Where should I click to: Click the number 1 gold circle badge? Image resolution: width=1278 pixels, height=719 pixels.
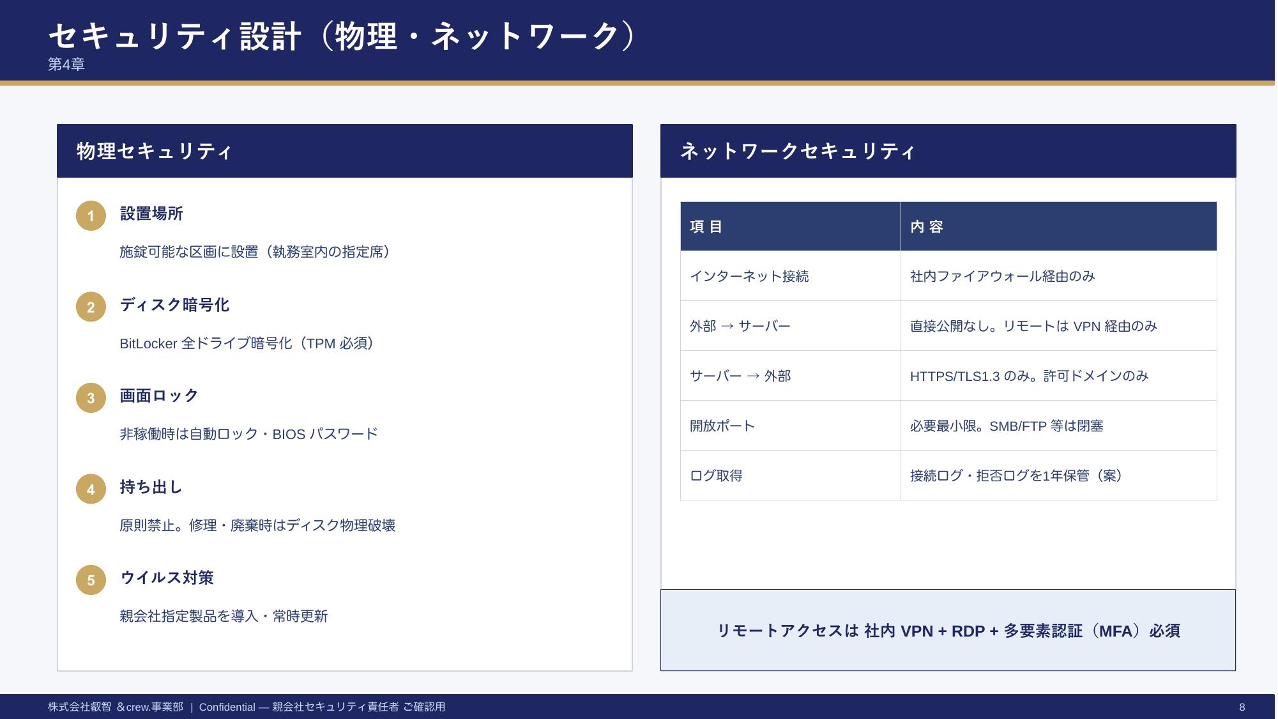(91, 216)
